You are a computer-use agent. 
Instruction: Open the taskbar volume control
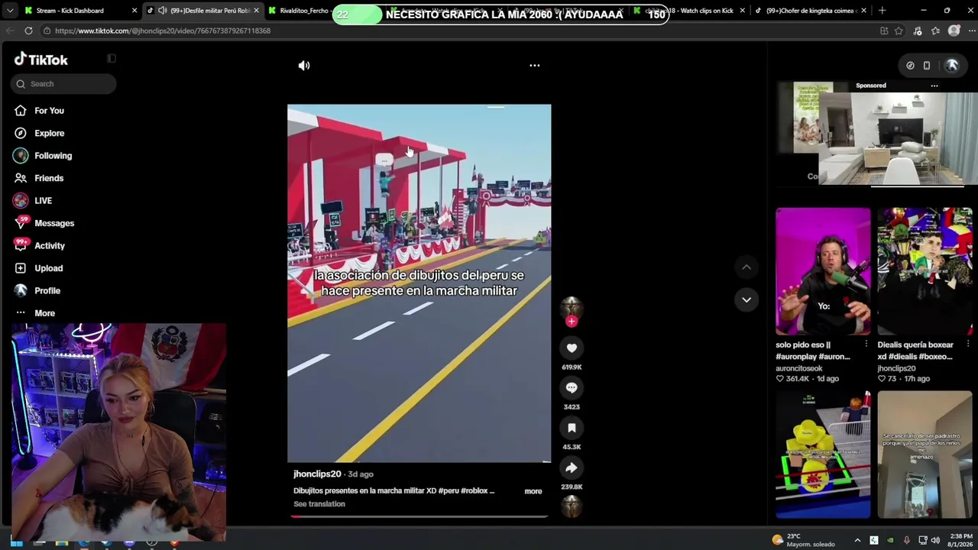[x=935, y=541]
